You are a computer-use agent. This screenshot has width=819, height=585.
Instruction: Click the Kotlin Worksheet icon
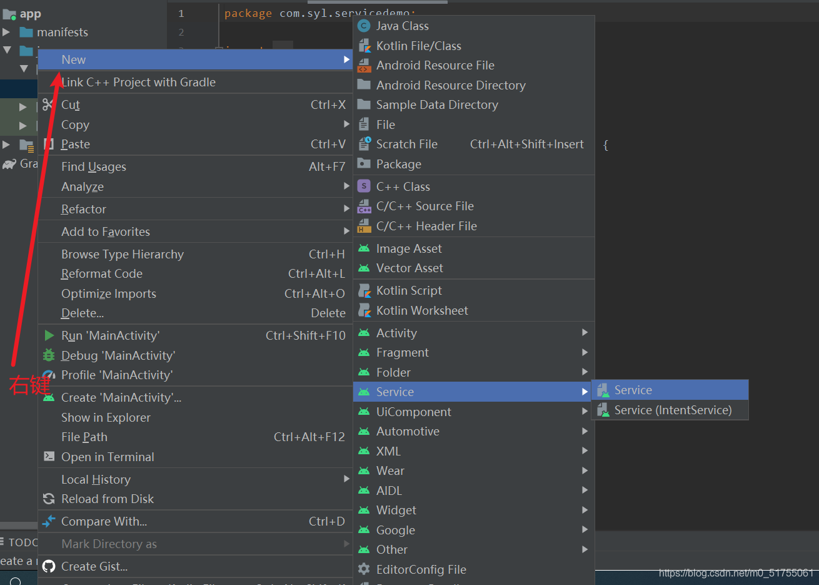click(x=364, y=310)
